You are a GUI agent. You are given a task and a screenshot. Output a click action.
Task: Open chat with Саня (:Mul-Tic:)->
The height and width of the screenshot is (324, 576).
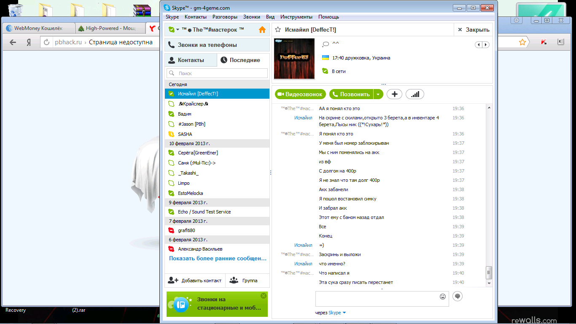(x=217, y=163)
